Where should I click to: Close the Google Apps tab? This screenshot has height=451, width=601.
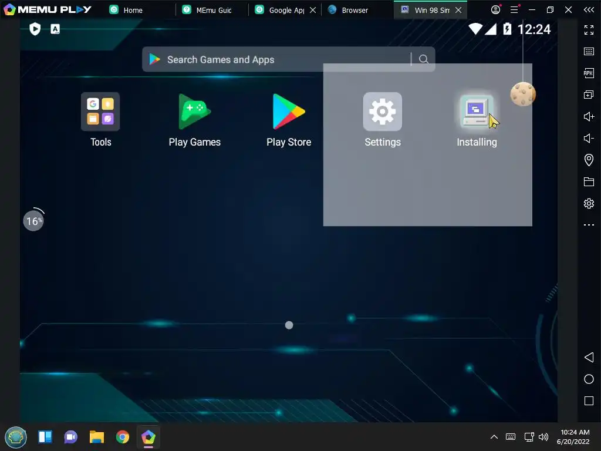[x=313, y=11]
